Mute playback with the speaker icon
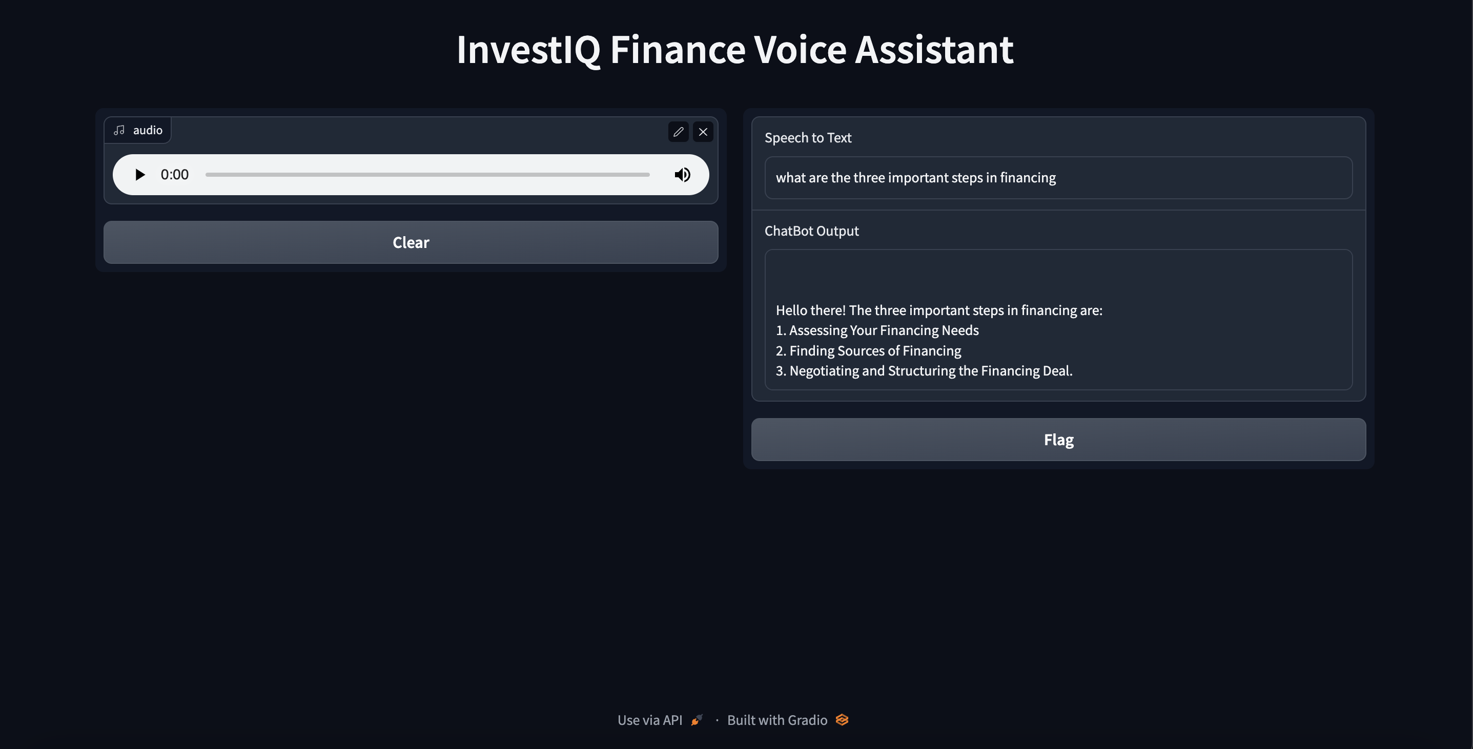Image resolution: width=1473 pixels, height=749 pixels. [682, 174]
